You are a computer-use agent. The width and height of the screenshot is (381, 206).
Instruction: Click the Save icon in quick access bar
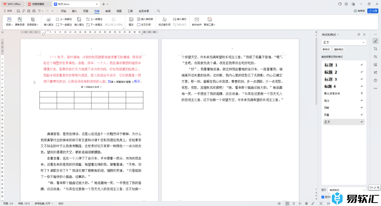tap(18, 11)
